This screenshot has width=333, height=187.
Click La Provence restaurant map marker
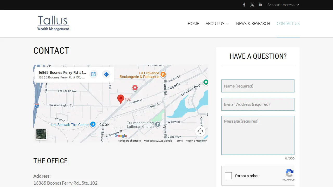click(x=163, y=75)
